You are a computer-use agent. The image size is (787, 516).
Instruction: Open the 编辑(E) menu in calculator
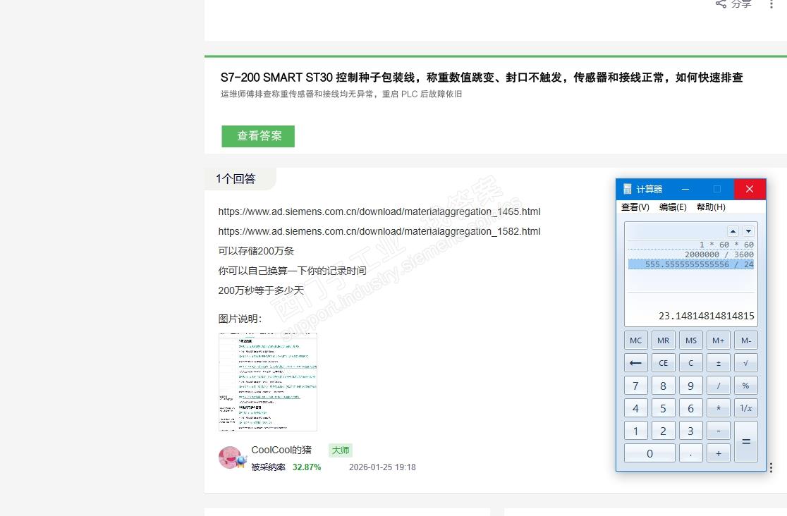(x=673, y=207)
